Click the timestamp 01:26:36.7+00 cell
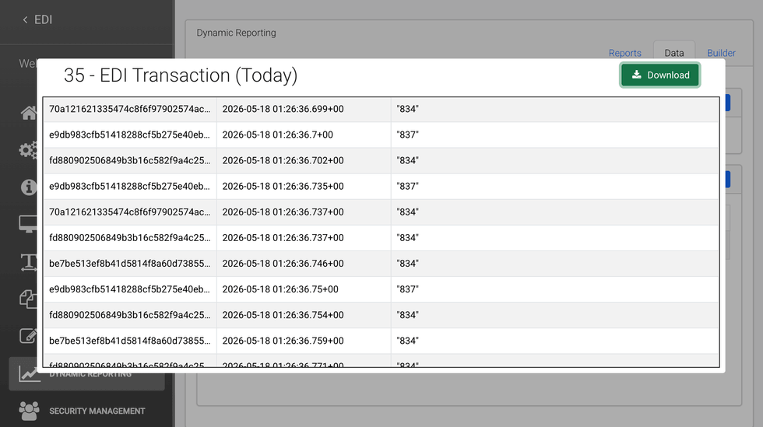 277,135
